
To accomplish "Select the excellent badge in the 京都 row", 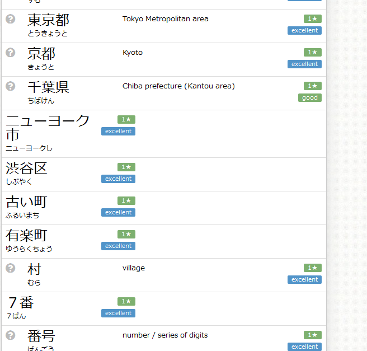I will click(304, 64).
